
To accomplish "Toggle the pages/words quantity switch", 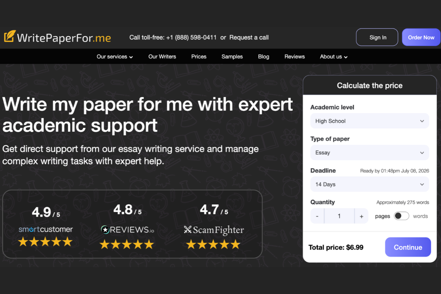I will 401,216.
